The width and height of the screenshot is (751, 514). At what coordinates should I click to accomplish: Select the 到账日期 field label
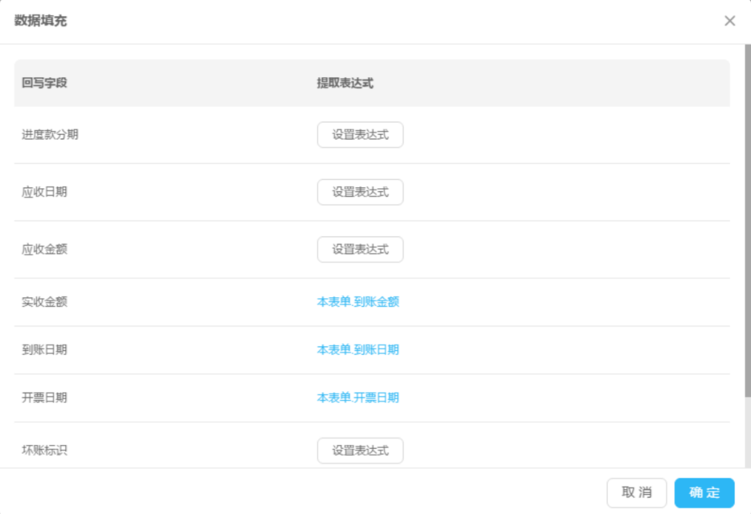(x=44, y=350)
